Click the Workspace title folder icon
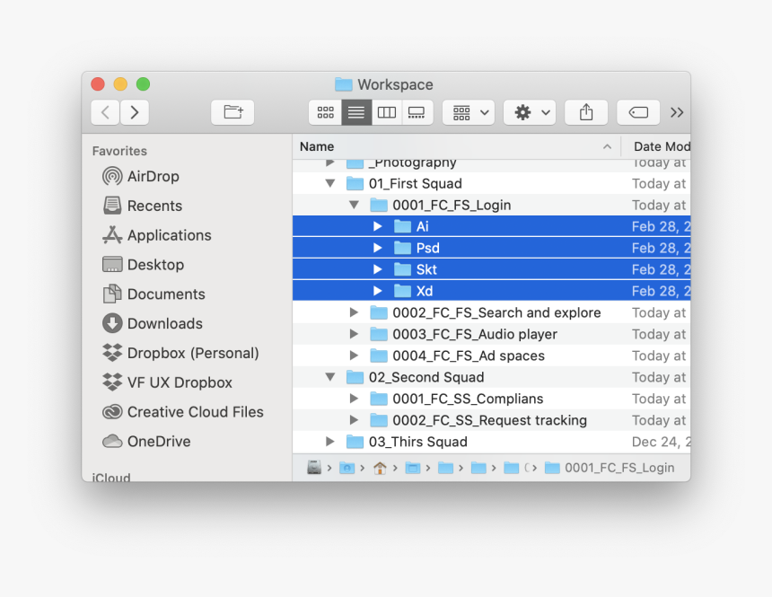Viewport: 772px width, 597px height. click(344, 84)
